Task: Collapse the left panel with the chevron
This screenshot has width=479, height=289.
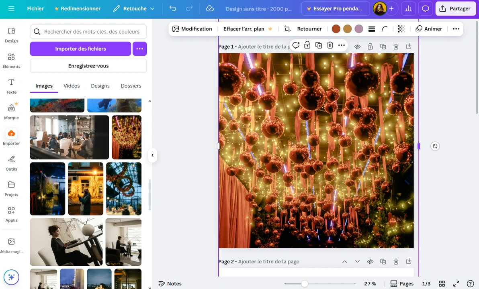Action: coord(152,155)
